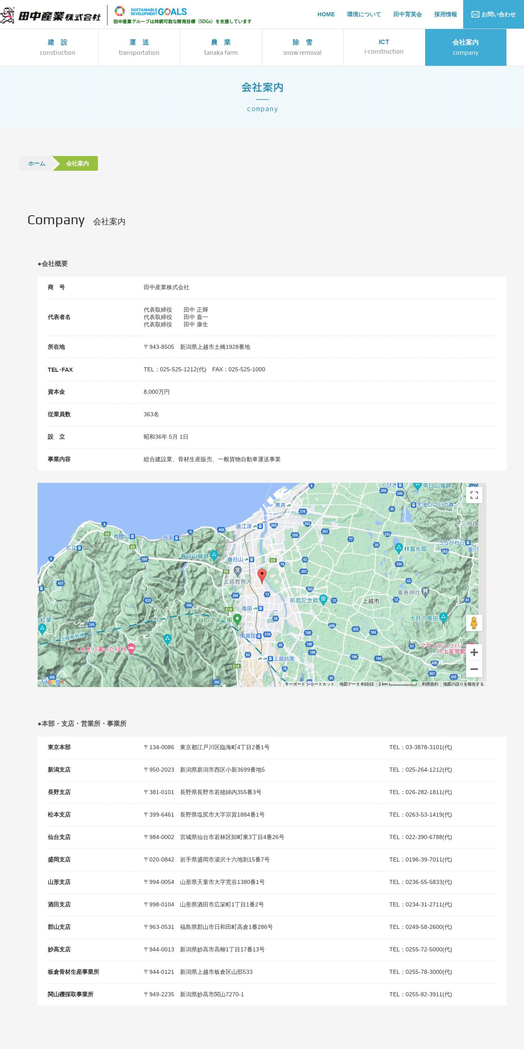The height and width of the screenshot is (1049, 524).
Task: Select the 直江津 station icon
Action: 260,527
